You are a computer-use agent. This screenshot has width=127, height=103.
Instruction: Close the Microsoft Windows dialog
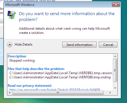116,5
